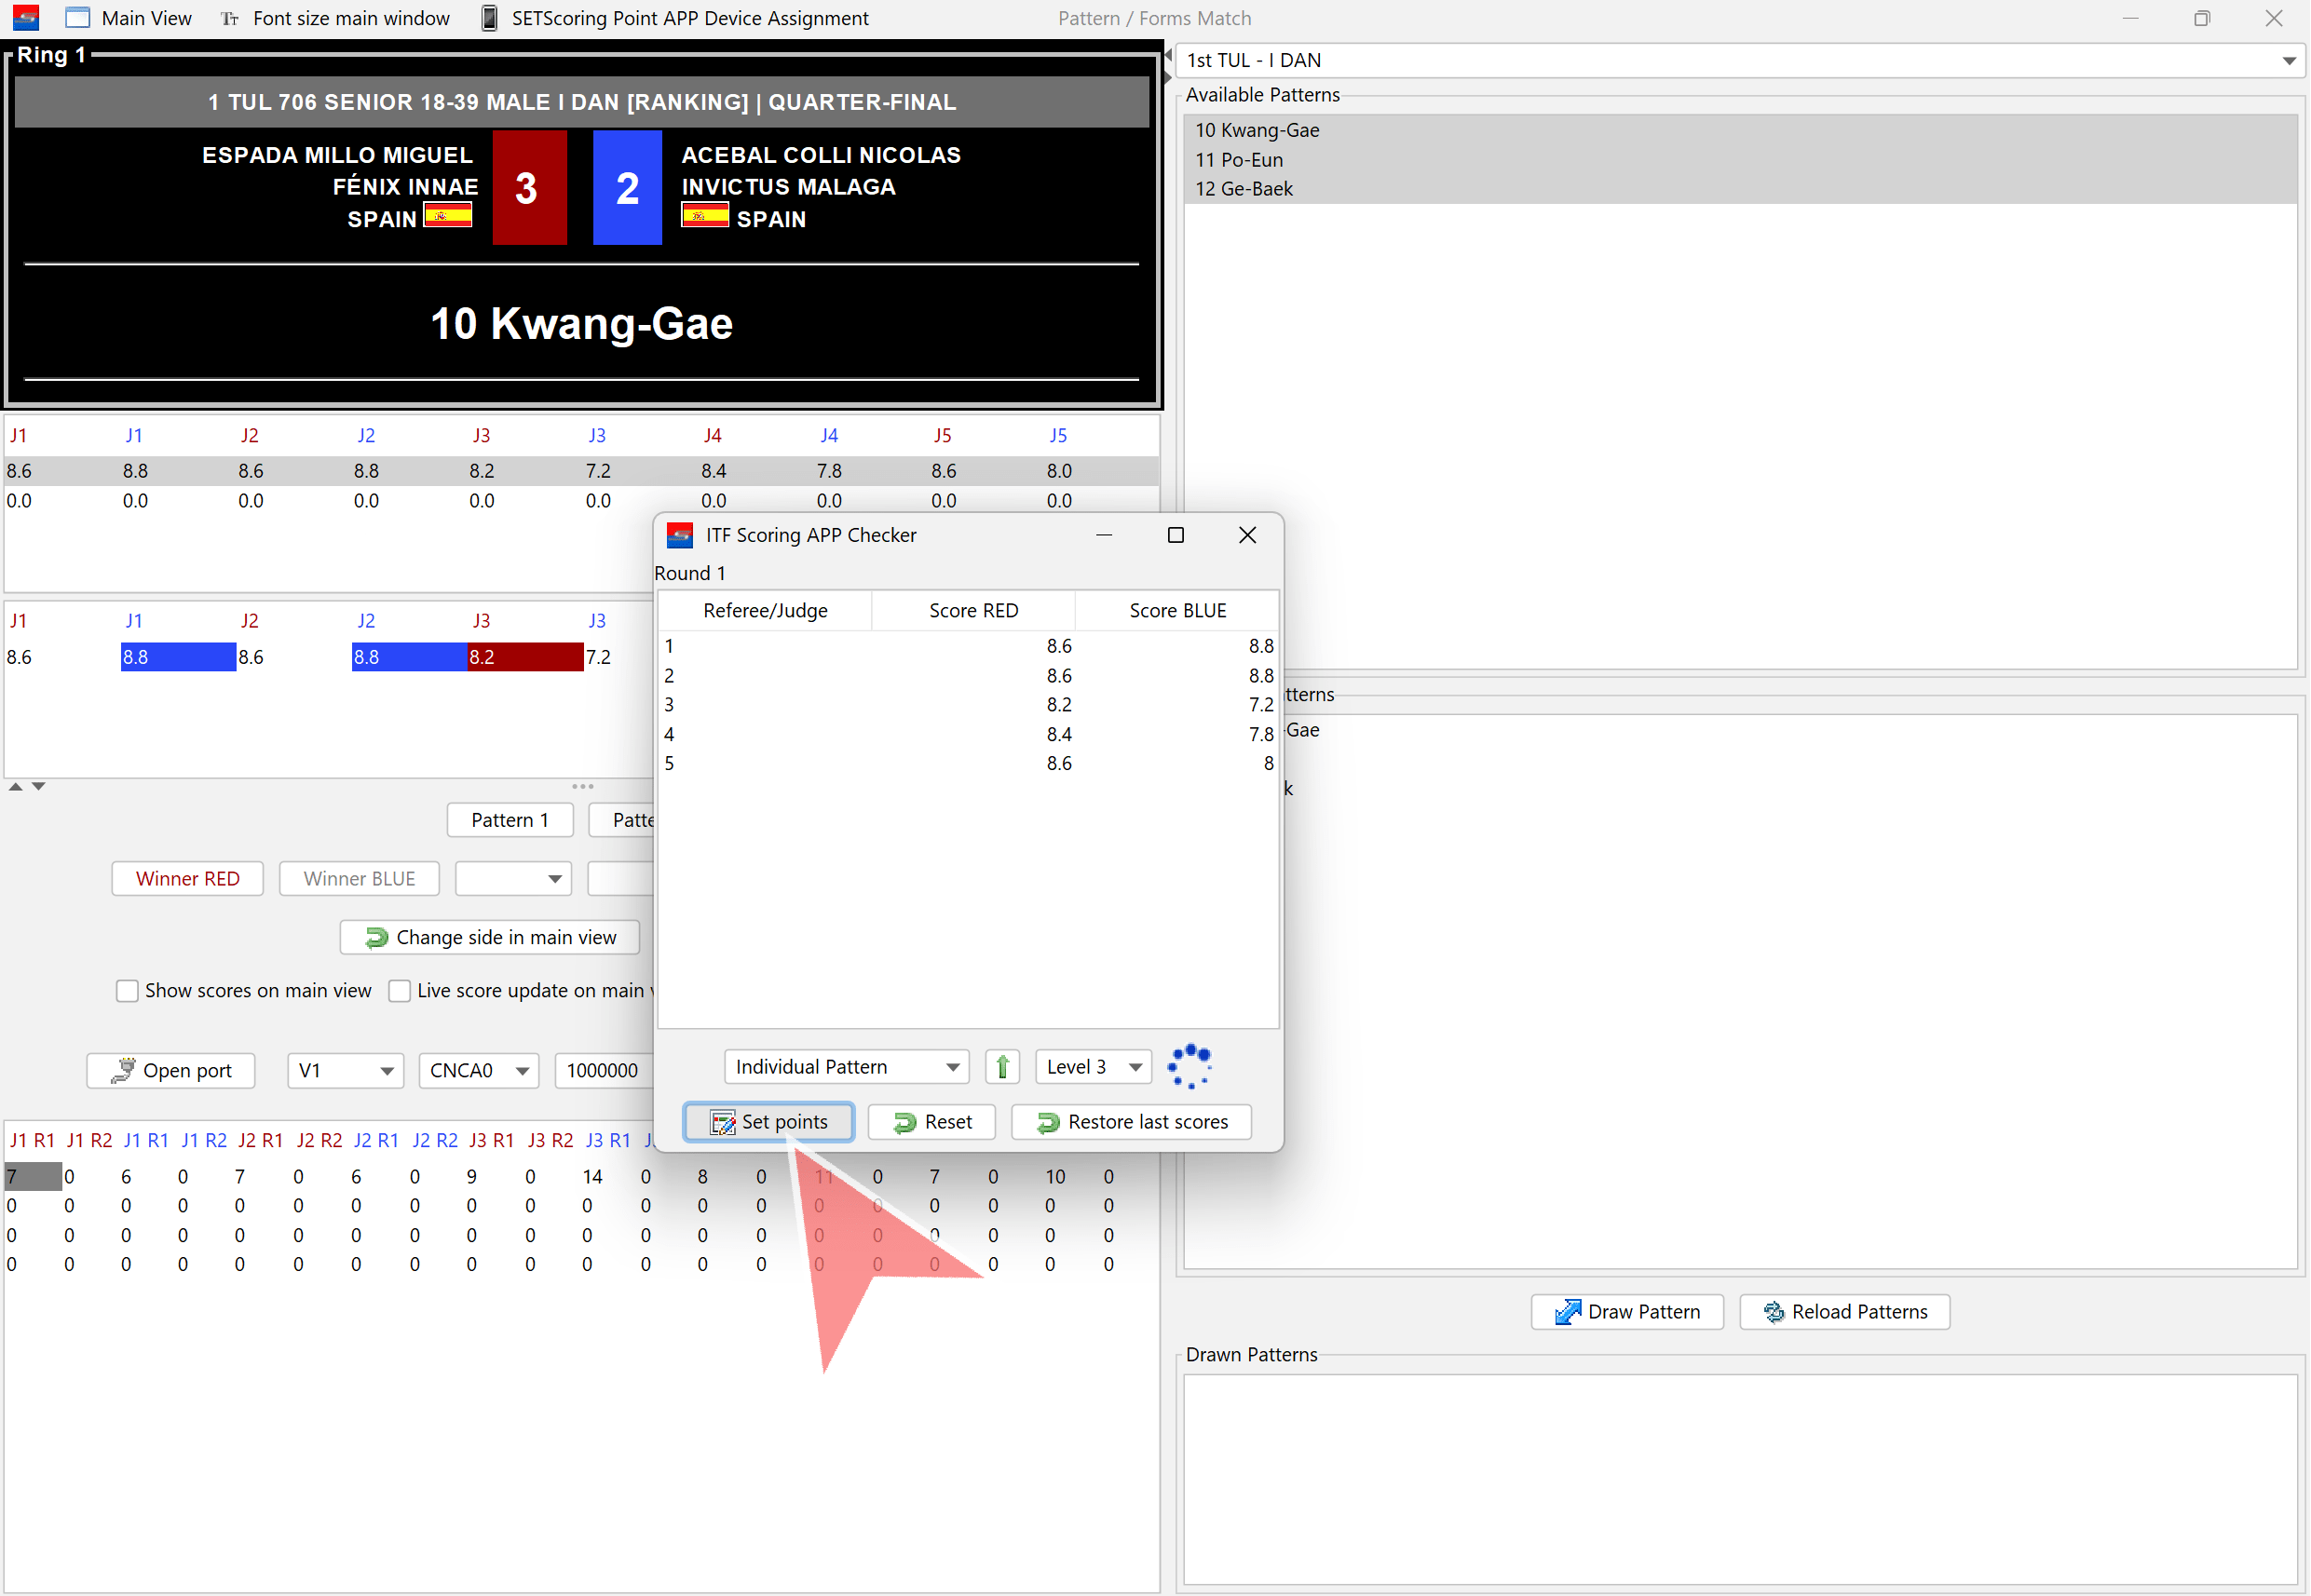Image resolution: width=2311 pixels, height=1596 pixels.
Task: Enable Show scores on main view
Action: (127, 991)
